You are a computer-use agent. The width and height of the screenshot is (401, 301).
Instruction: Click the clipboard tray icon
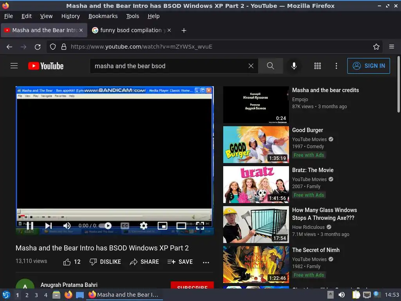click(x=356, y=295)
